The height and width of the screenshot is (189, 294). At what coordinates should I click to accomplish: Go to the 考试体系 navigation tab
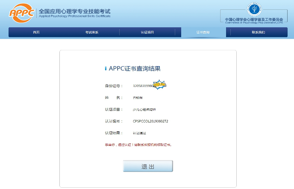[x=91, y=32]
